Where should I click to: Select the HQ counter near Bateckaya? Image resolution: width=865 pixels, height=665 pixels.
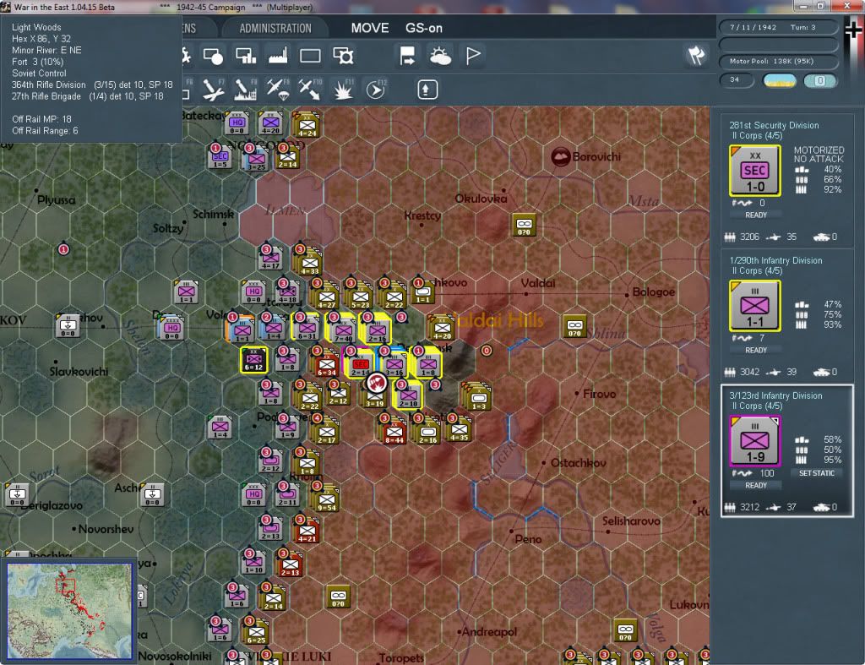(237, 123)
